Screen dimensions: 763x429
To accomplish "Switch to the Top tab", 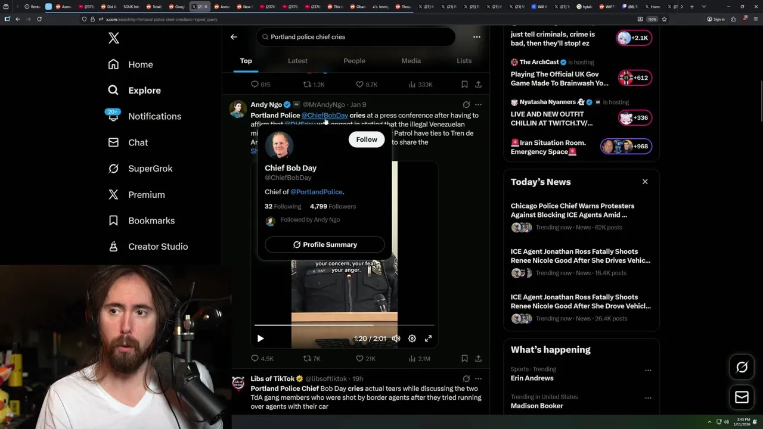I will point(246,61).
